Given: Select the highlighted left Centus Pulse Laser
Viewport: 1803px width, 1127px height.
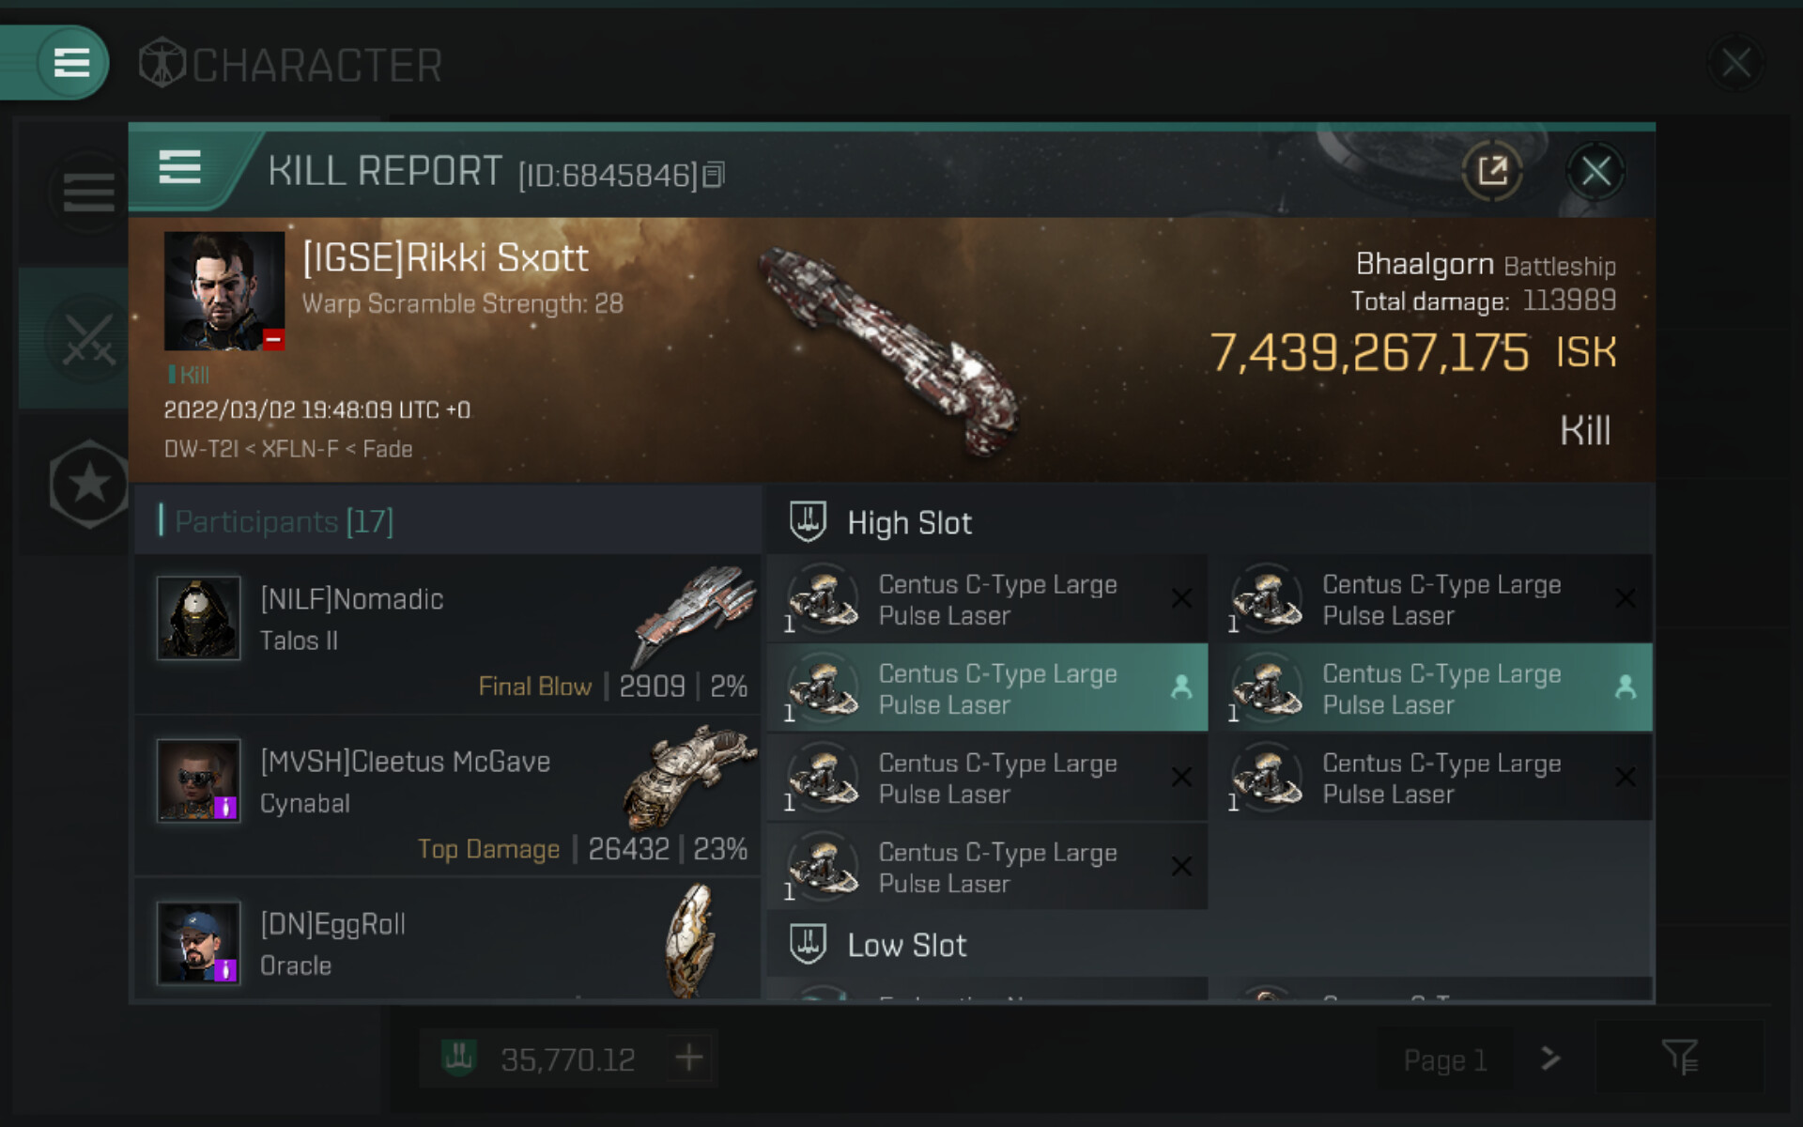Looking at the screenshot, I should tap(987, 688).
